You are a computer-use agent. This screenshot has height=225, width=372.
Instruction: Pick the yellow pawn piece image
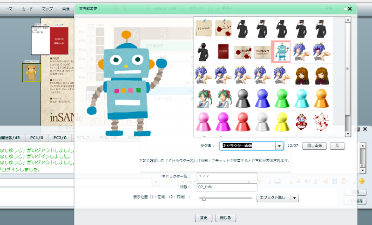point(282,122)
